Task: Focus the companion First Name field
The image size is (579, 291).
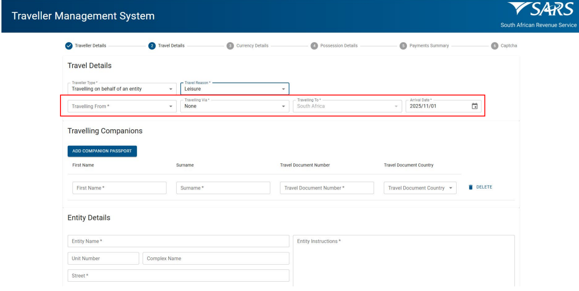Action: coord(119,188)
